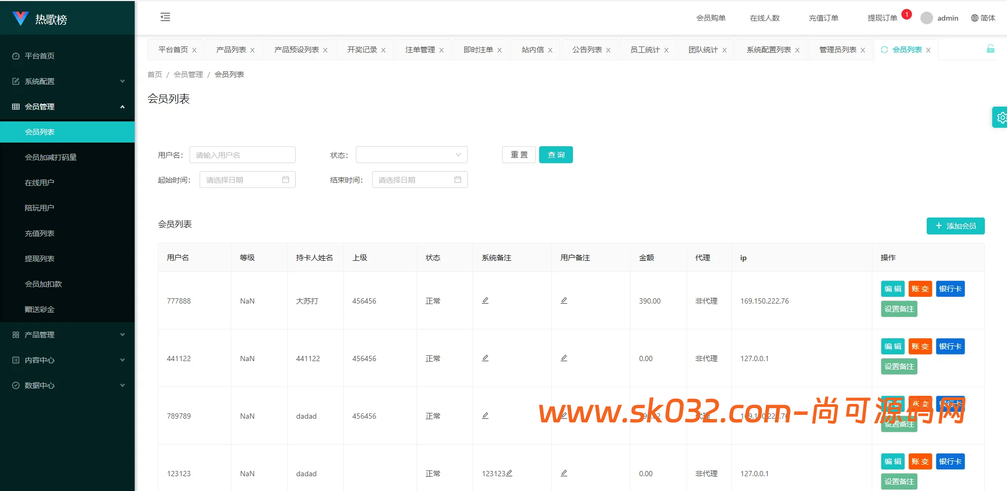Collapse sidebar with the hamburger icon

[x=165, y=17]
